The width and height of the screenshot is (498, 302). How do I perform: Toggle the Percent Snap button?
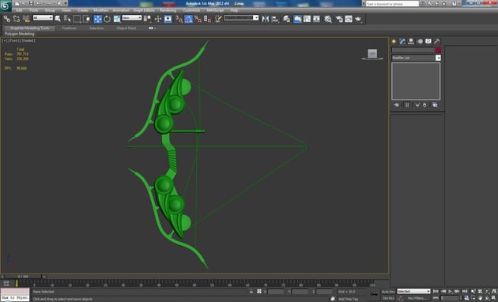pyautogui.click(x=198, y=19)
